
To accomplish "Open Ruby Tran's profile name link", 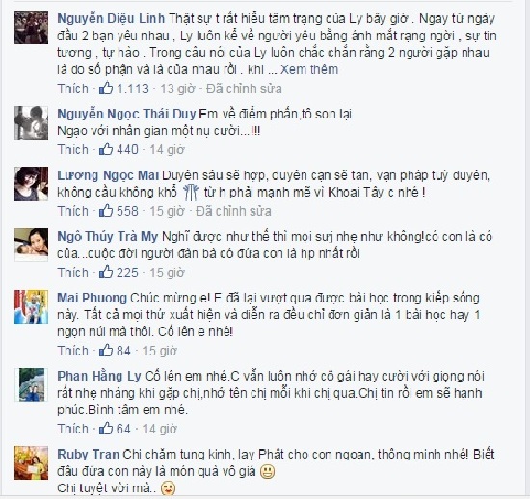I will (x=88, y=454).
